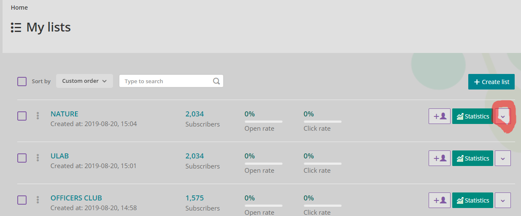Click the add subscriber icon for ULAB
Viewport: 521px width, 216px height.
point(439,158)
